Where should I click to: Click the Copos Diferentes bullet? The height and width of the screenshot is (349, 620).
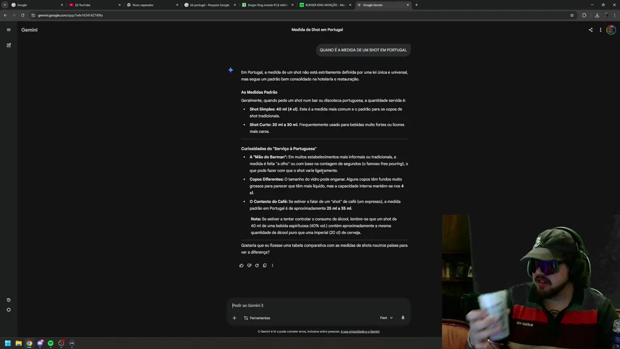point(327,186)
